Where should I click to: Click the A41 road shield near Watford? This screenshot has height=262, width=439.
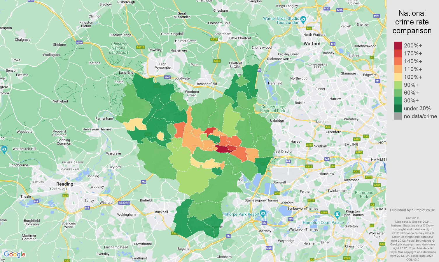coord(309,28)
